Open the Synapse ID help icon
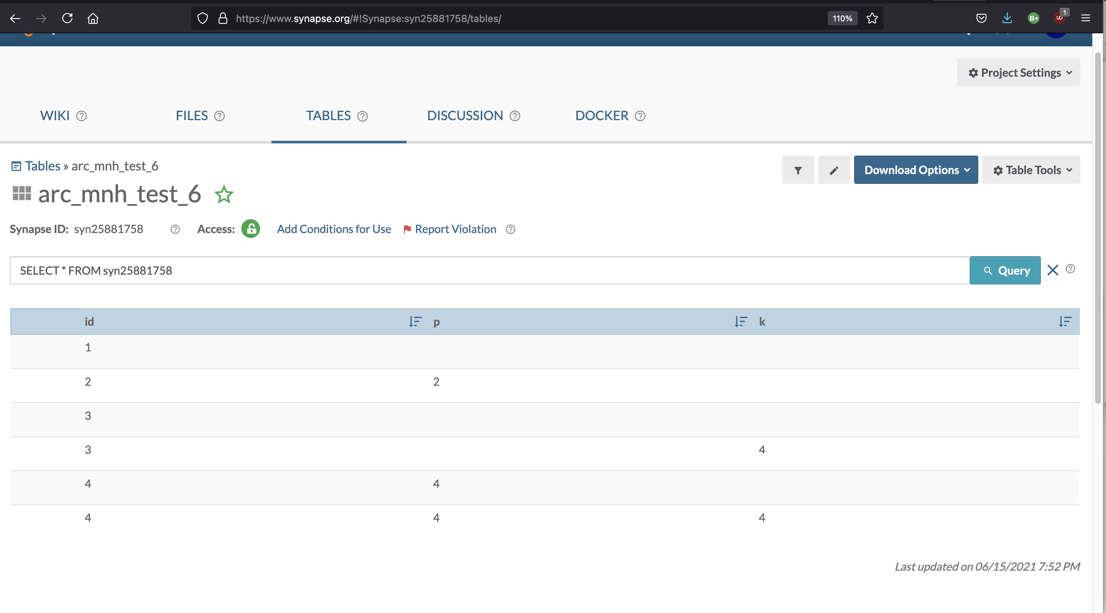Image resolution: width=1106 pixels, height=613 pixels. 175,229
